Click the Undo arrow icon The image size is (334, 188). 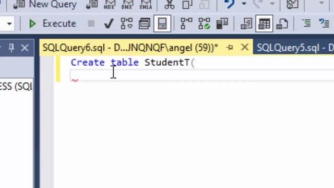tap(230, 4)
